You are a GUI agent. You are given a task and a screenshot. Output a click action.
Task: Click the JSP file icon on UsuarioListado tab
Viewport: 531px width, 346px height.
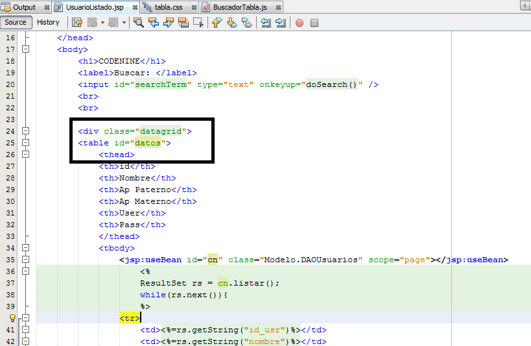58,7
